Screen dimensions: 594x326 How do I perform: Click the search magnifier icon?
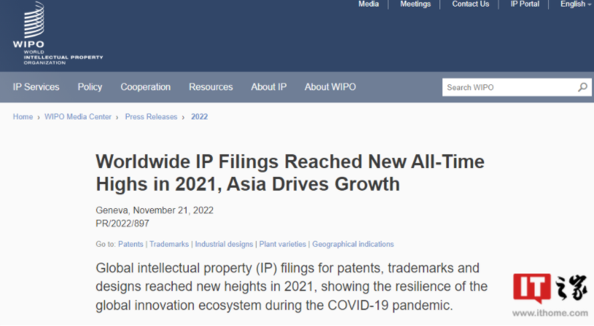point(582,87)
